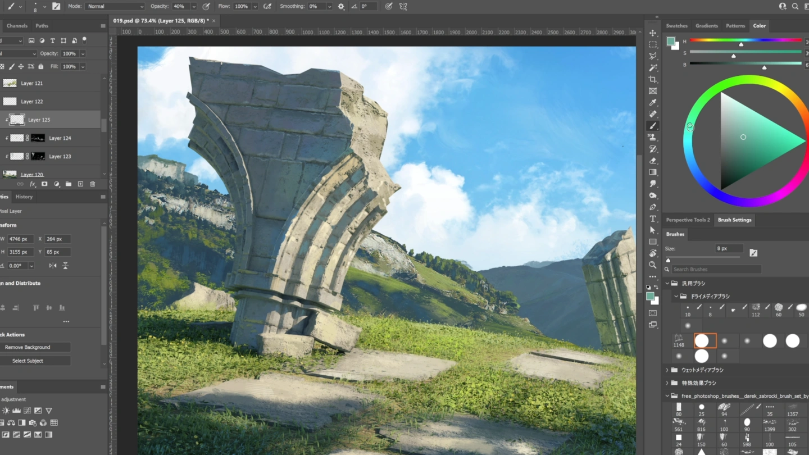809x455 pixels.
Task: Choose the Eraser tool
Action: [653, 161]
